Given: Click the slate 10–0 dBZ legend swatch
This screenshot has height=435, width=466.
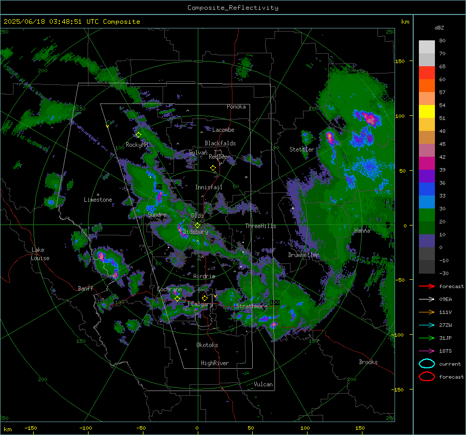Looking at the screenshot, I should coord(427,241).
